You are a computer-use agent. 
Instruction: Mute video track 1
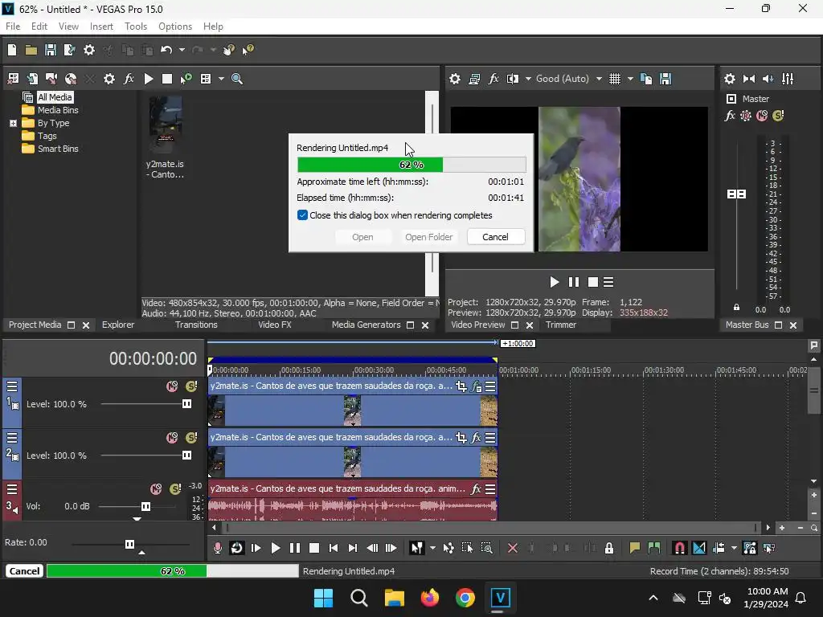[172, 386]
